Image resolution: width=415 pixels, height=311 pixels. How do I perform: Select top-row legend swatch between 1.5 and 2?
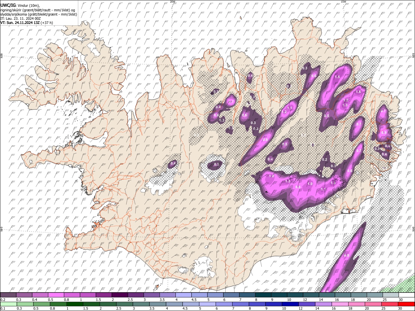104,295
